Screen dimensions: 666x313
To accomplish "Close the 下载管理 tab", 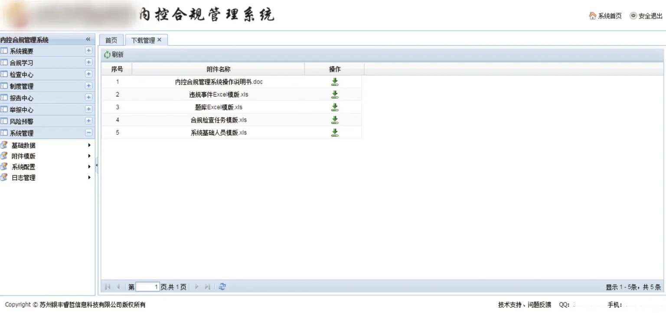I will 159,40.
